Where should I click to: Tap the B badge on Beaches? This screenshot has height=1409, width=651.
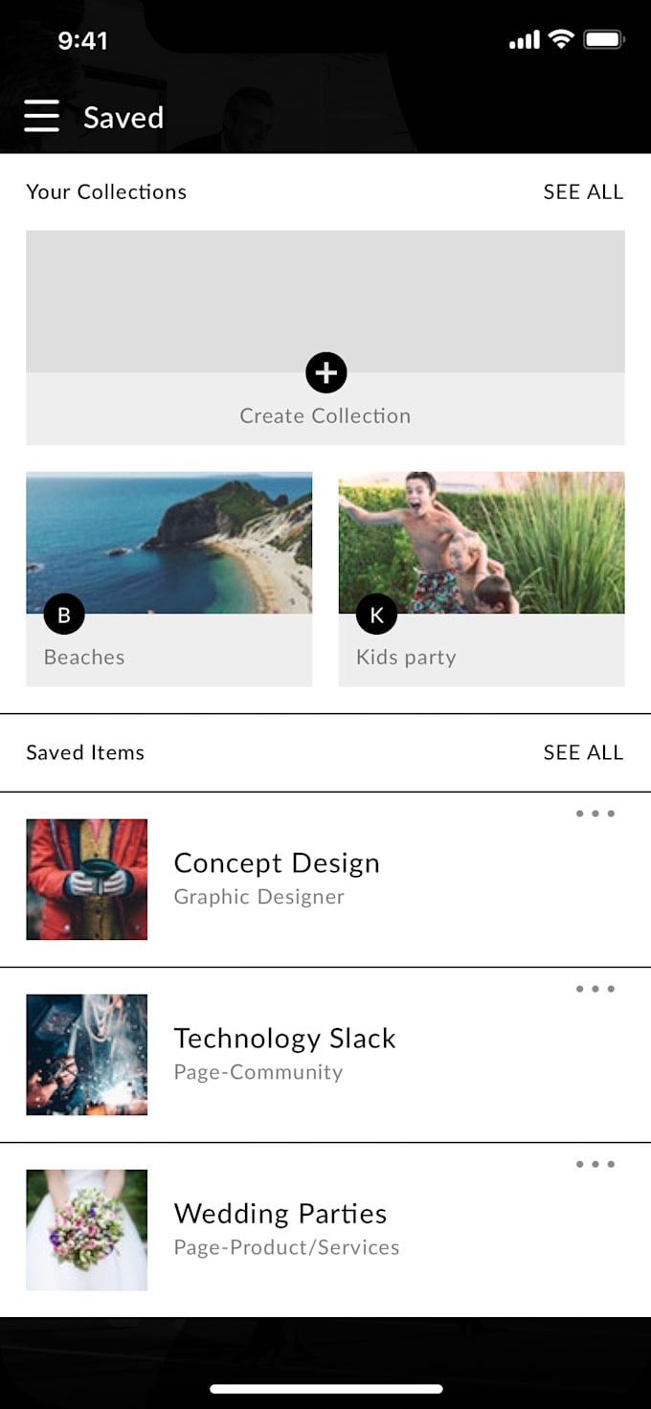[x=64, y=615]
